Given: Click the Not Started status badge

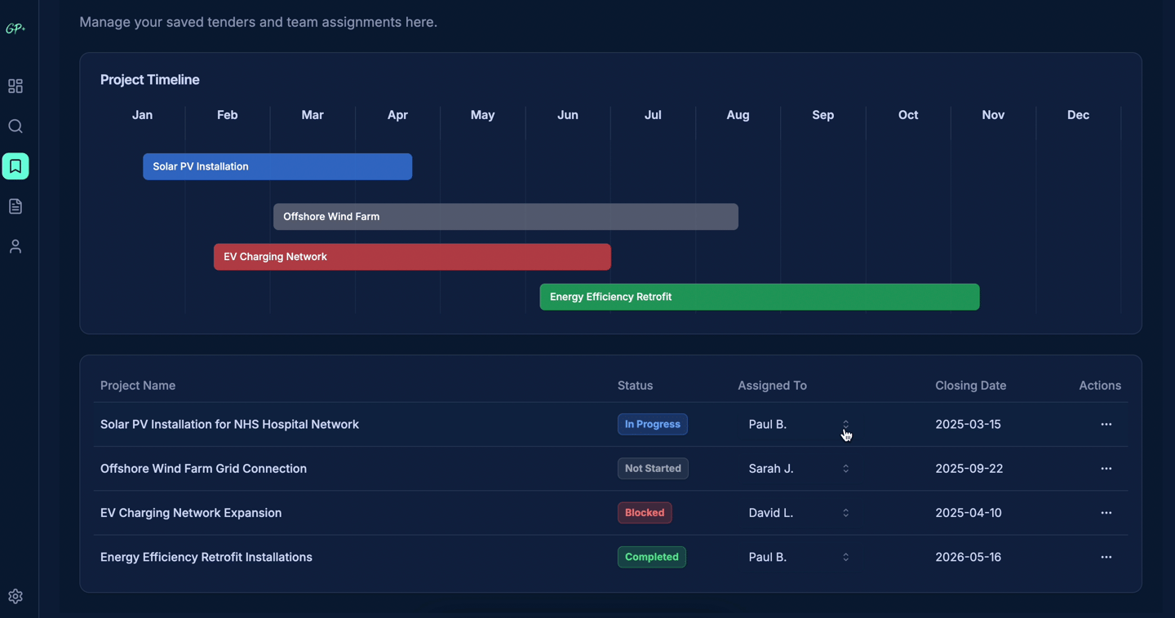Looking at the screenshot, I should point(653,469).
